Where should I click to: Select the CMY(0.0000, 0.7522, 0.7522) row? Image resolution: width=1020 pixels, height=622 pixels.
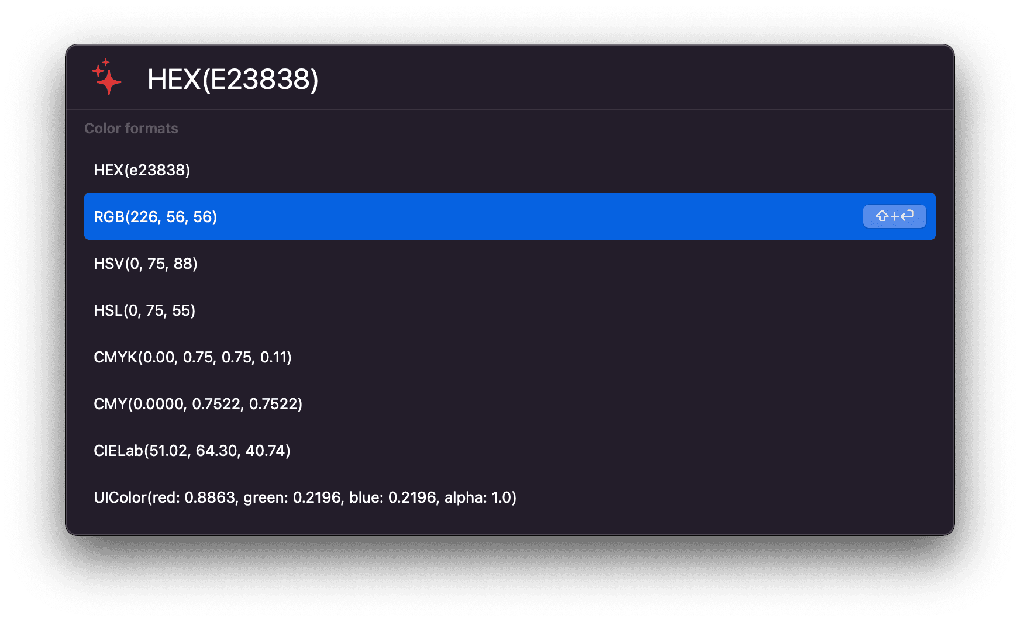click(198, 404)
